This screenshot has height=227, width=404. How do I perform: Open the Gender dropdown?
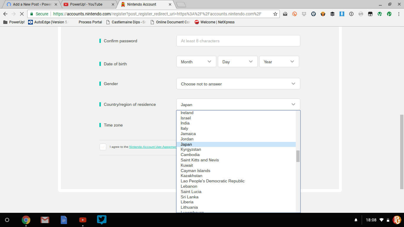pos(238,84)
